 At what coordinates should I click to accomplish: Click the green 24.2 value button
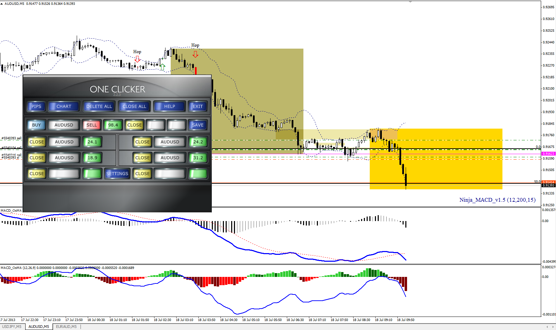[x=198, y=142]
